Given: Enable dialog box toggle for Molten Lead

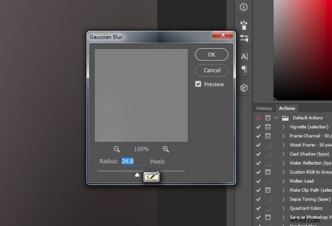Looking at the screenshot, I should click(x=268, y=181).
